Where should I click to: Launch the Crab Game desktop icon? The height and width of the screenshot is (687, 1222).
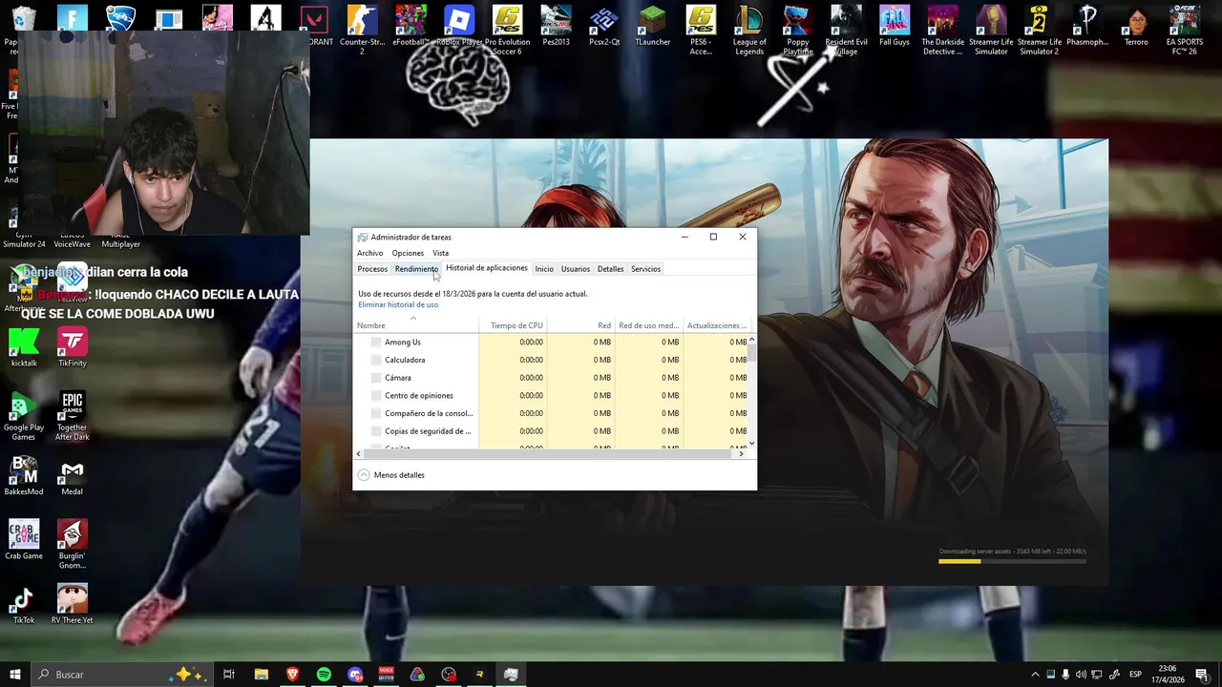click(24, 540)
